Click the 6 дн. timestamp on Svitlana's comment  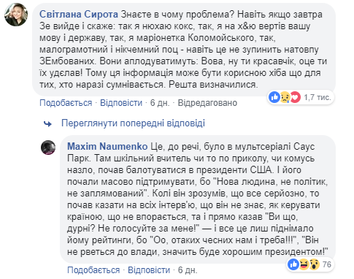[160, 103]
